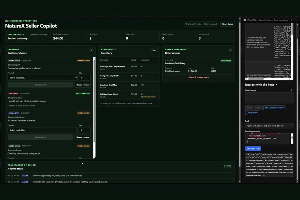Click the 'Draft order-001 created' activity entry
300x200 pixels.
point(70,182)
